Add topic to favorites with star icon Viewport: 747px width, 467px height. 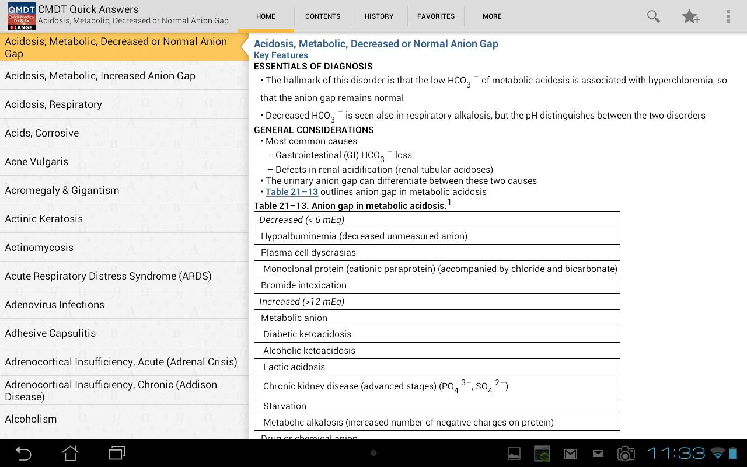[691, 16]
